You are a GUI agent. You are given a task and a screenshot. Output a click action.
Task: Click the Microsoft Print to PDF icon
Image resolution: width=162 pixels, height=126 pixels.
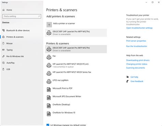[49, 90]
